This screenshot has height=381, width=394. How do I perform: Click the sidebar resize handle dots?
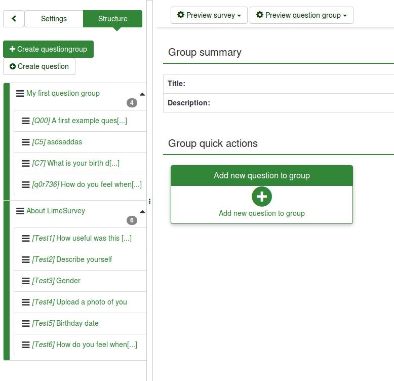[x=149, y=201]
